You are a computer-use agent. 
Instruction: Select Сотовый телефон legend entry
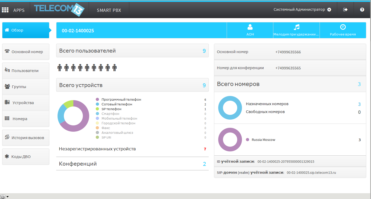pos(117,104)
